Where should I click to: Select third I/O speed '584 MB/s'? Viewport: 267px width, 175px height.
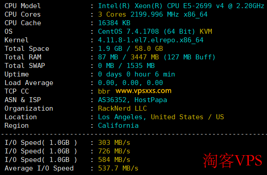[114, 160]
